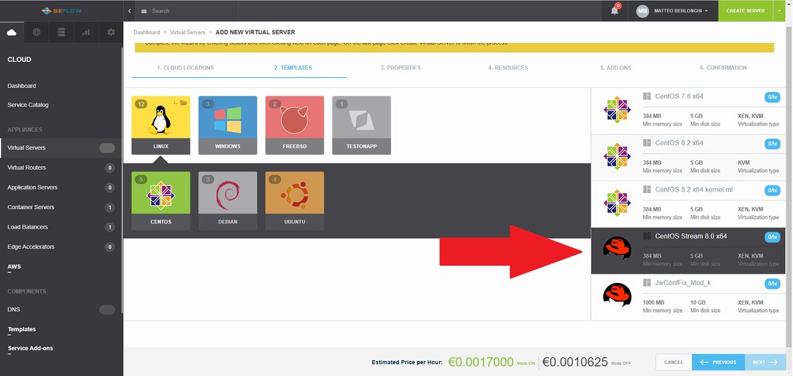Choose the Debian distribution tile
Viewport: 793px width, 376px height.
pyautogui.click(x=227, y=201)
